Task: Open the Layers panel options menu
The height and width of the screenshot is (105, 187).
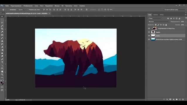Action: click(x=186, y=15)
